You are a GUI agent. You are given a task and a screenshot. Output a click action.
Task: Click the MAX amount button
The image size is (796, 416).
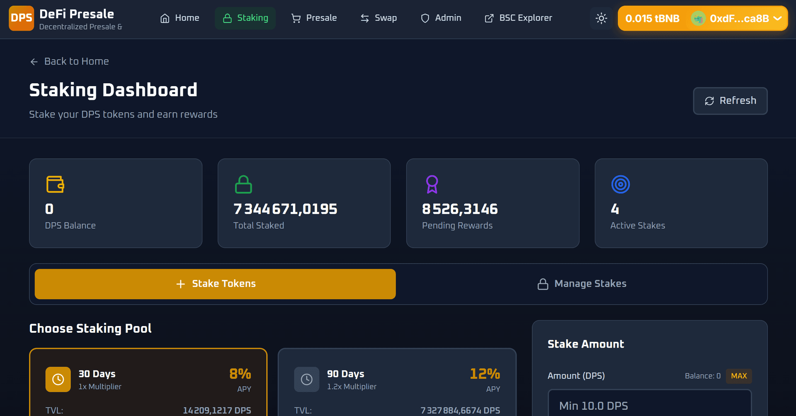738,376
